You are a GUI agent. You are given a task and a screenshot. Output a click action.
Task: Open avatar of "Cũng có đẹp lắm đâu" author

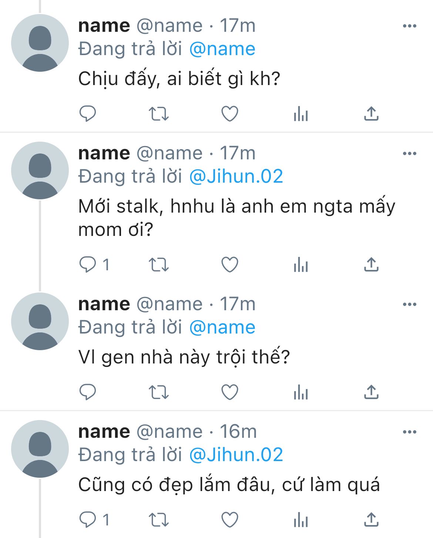40,449
